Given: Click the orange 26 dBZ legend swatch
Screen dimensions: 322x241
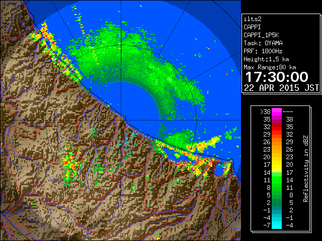Looking at the screenshot, I should [277, 142].
